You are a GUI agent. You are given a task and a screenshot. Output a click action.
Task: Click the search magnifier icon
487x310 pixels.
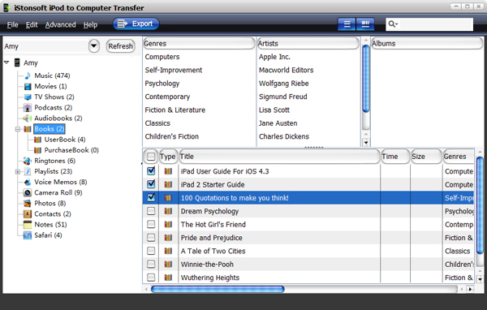tap(391, 24)
